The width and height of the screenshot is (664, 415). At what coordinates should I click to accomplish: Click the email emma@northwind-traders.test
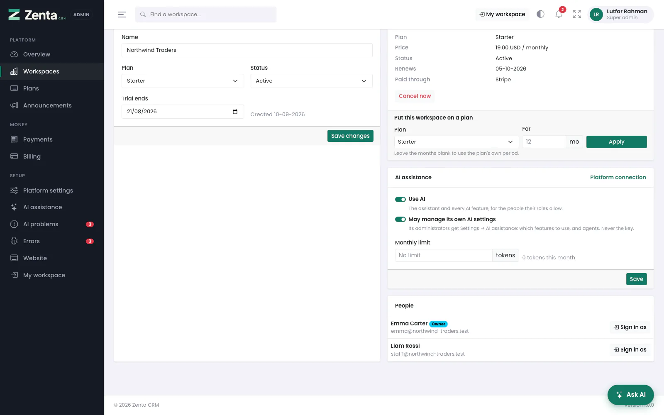(430, 332)
